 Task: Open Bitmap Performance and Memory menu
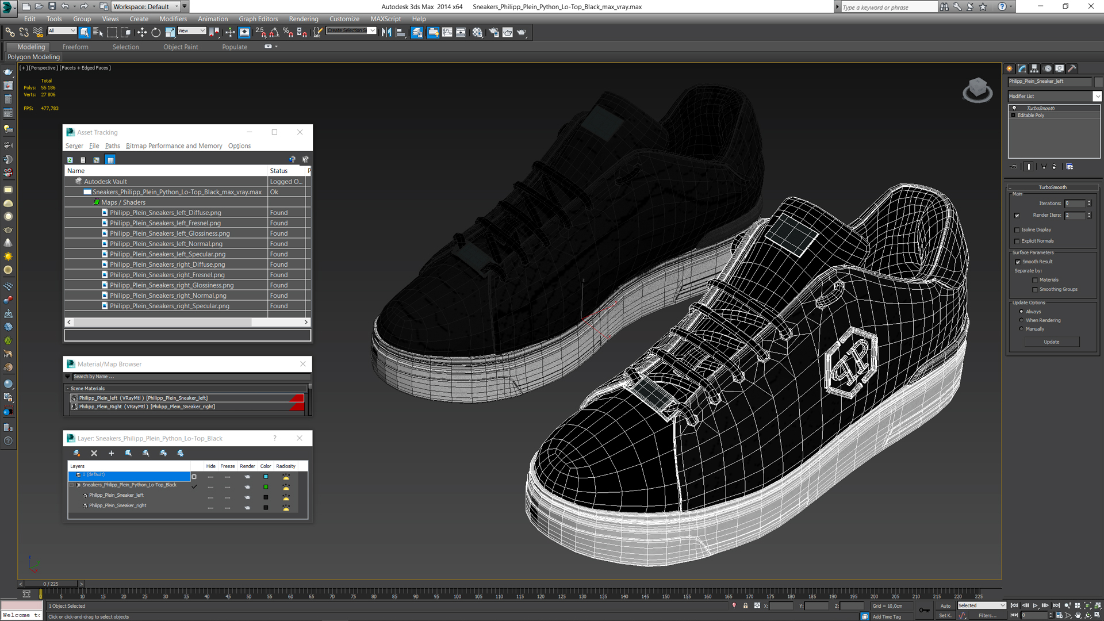(174, 146)
